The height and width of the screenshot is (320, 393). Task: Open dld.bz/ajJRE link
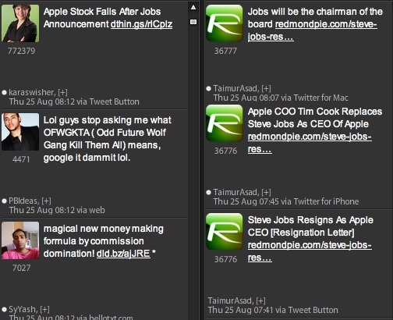123,254
